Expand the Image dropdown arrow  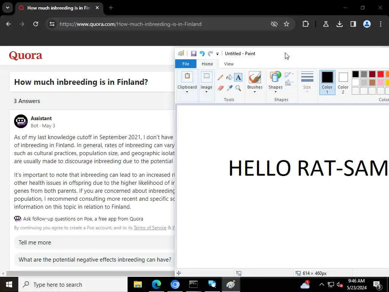point(206,92)
